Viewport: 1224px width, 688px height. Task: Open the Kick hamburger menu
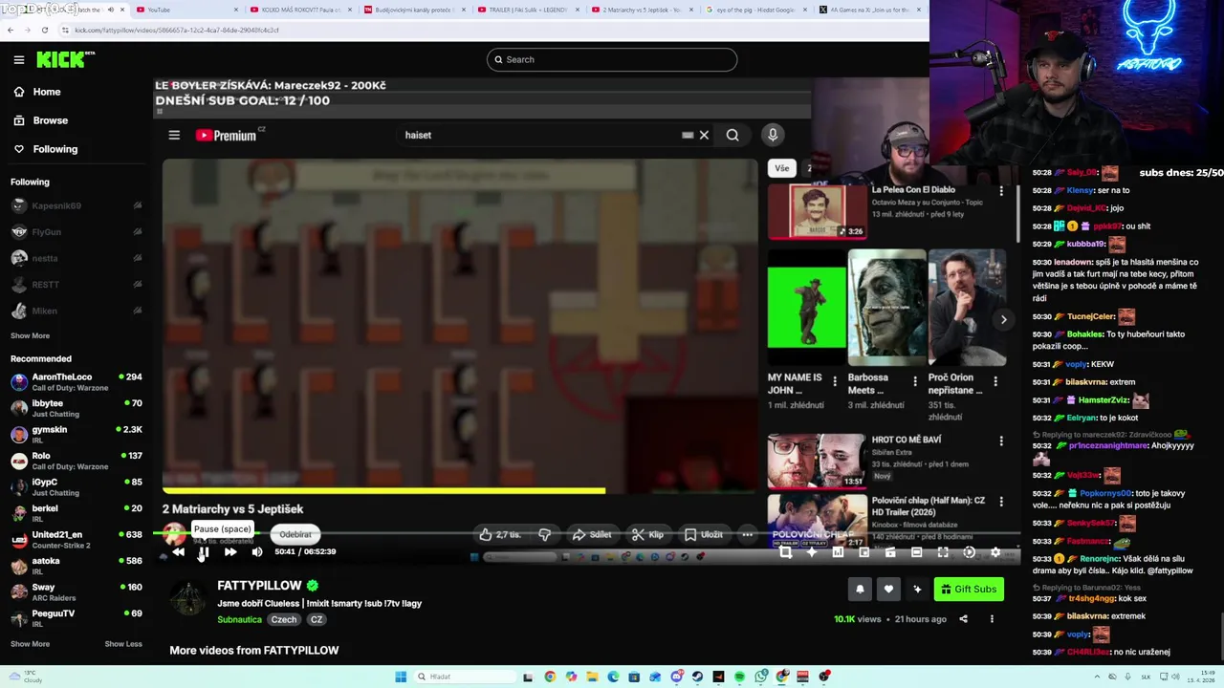(x=19, y=59)
